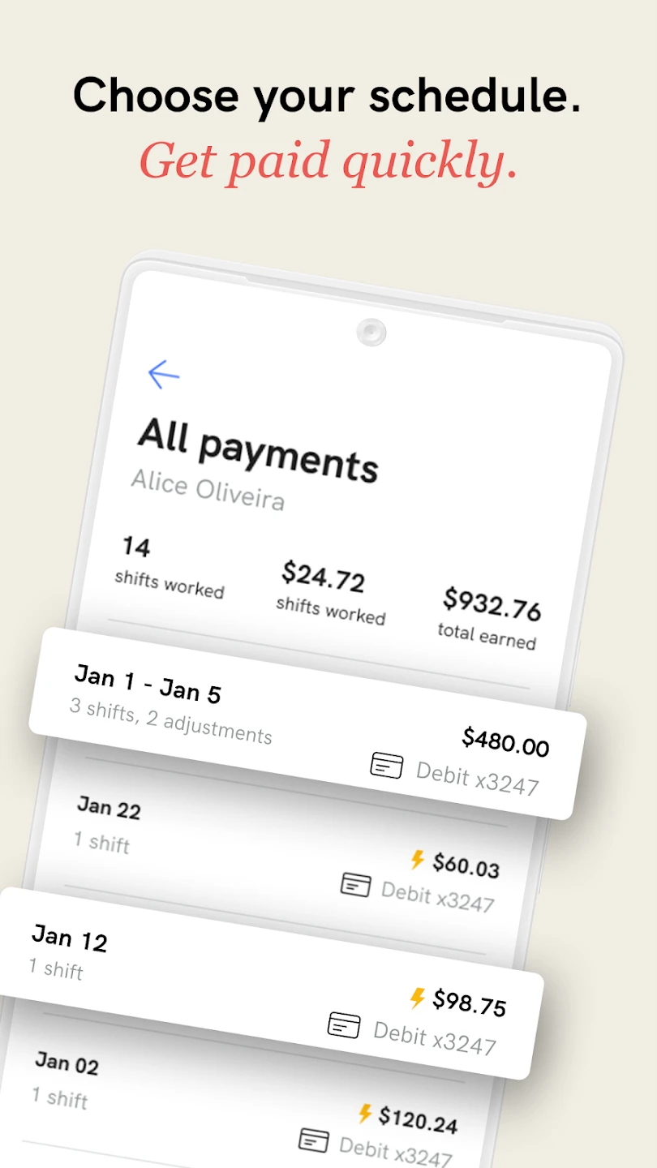Viewport: 657px width, 1168px height.
Task: Click the card icon under $98.75
Action: pyautogui.click(x=344, y=1025)
